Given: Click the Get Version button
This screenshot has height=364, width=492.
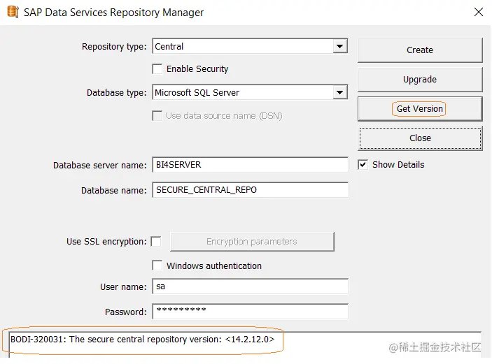Looking at the screenshot, I should tap(420, 109).
